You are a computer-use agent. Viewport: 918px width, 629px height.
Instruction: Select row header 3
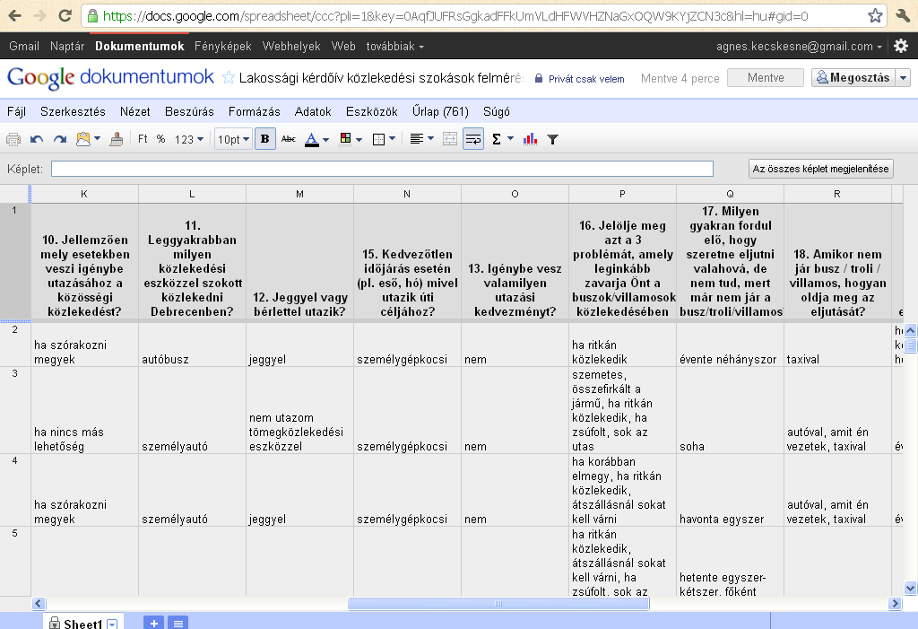pos(14,410)
